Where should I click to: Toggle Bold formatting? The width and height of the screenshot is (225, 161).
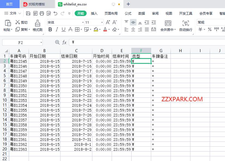pos(50,30)
